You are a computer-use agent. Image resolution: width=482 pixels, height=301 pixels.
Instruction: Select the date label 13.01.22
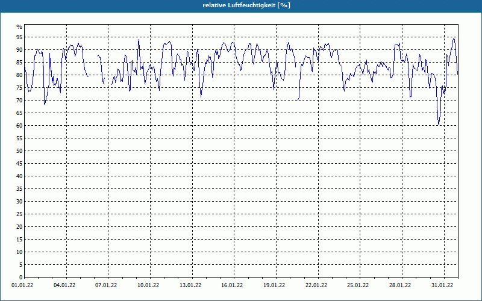coord(190,285)
